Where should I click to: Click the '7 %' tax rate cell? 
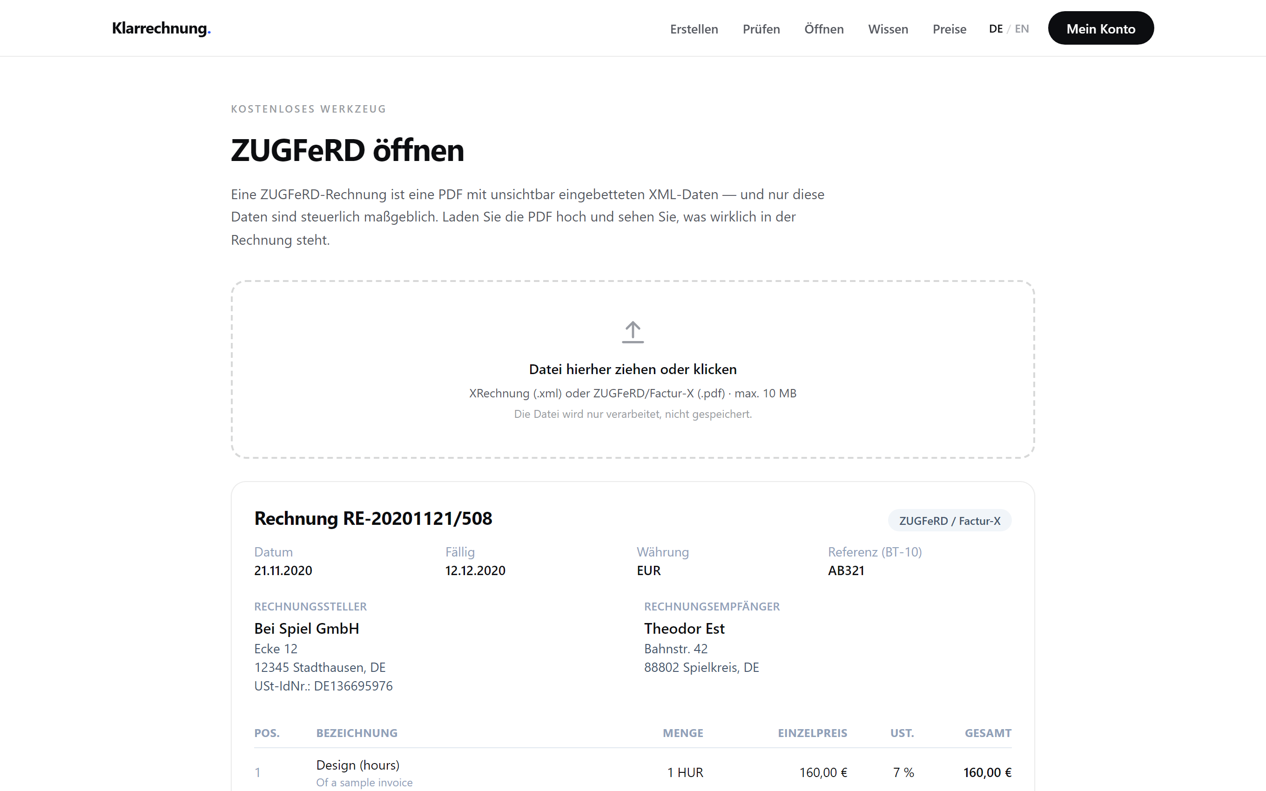point(903,773)
